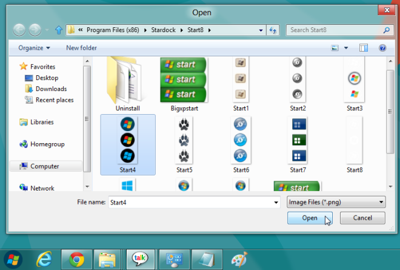Select the Start8 white image file
Viewport: 400px width, 270px height.
(355, 144)
